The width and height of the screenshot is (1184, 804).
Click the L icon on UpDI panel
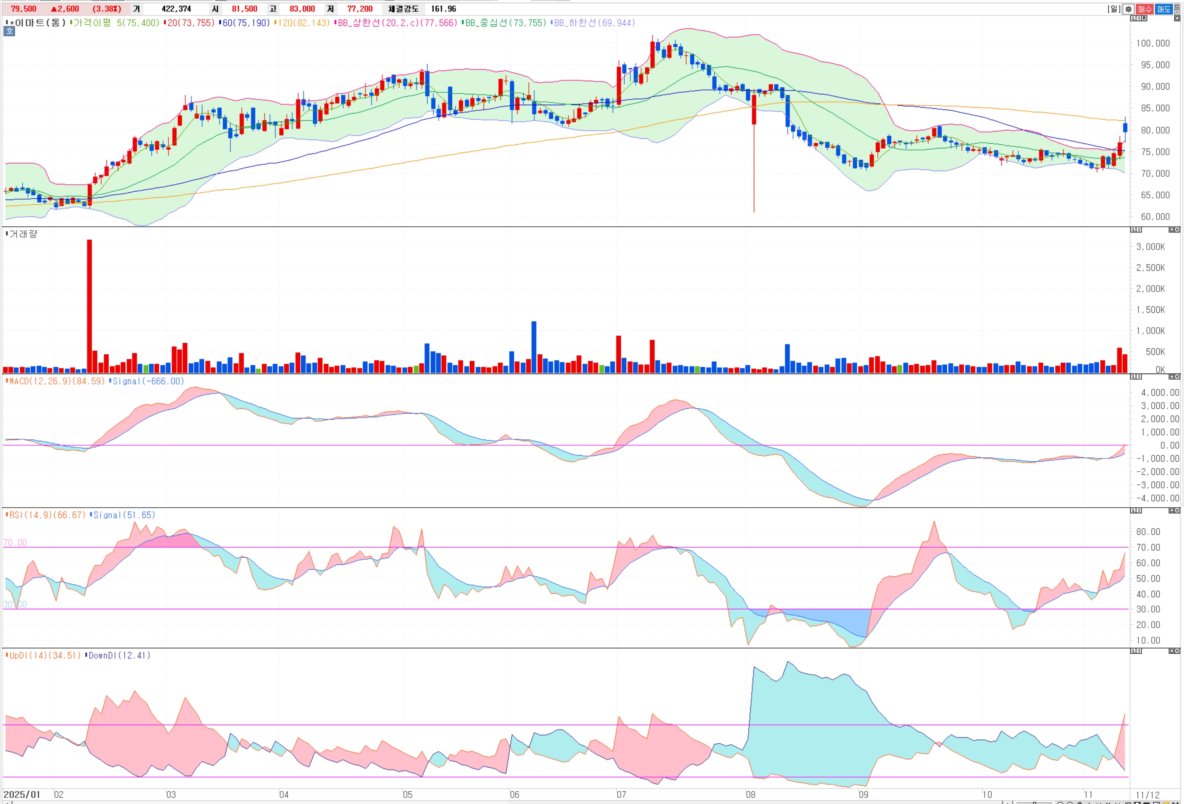pos(1133,651)
